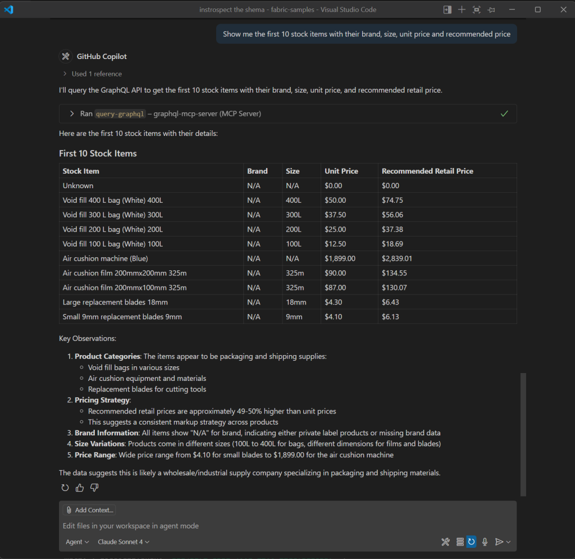Screen dimensions: 575x559
Task: Give the response a thumbs down
Action: pos(94,488)
